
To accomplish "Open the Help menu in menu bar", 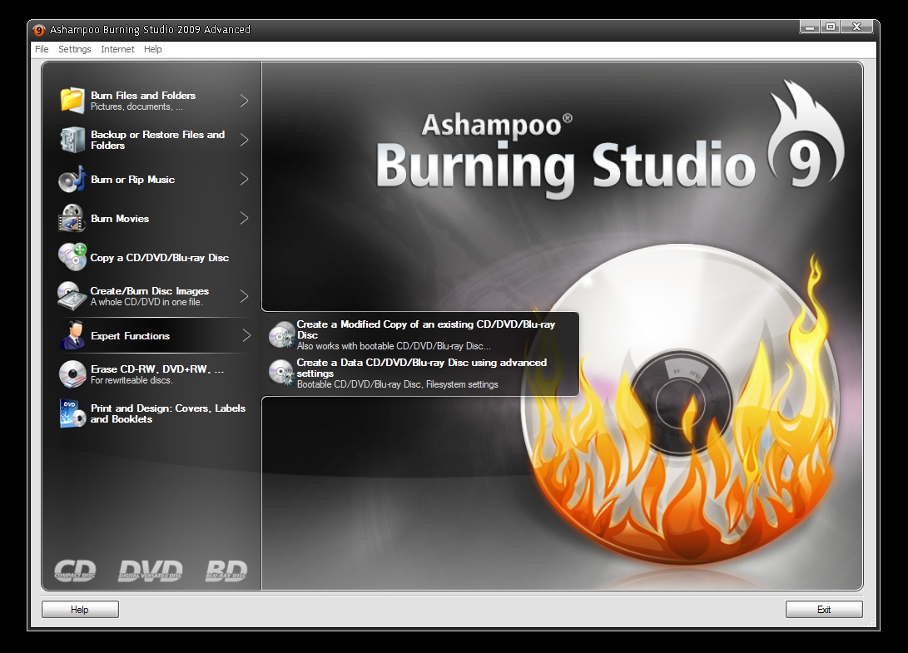I will coord(153,49).
